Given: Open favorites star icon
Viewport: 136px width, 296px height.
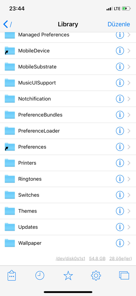Looking at the screenshot, I should [x=68, y=275].
